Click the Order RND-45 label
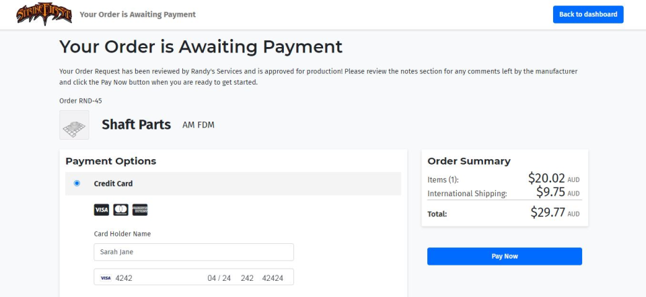Screen dimensions: 646x297 tap(80, 101)
